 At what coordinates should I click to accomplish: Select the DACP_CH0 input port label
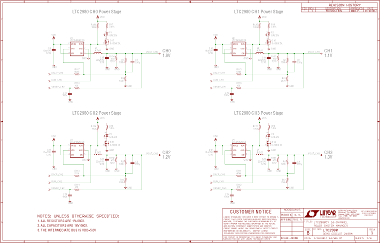(x=57, y=73)
